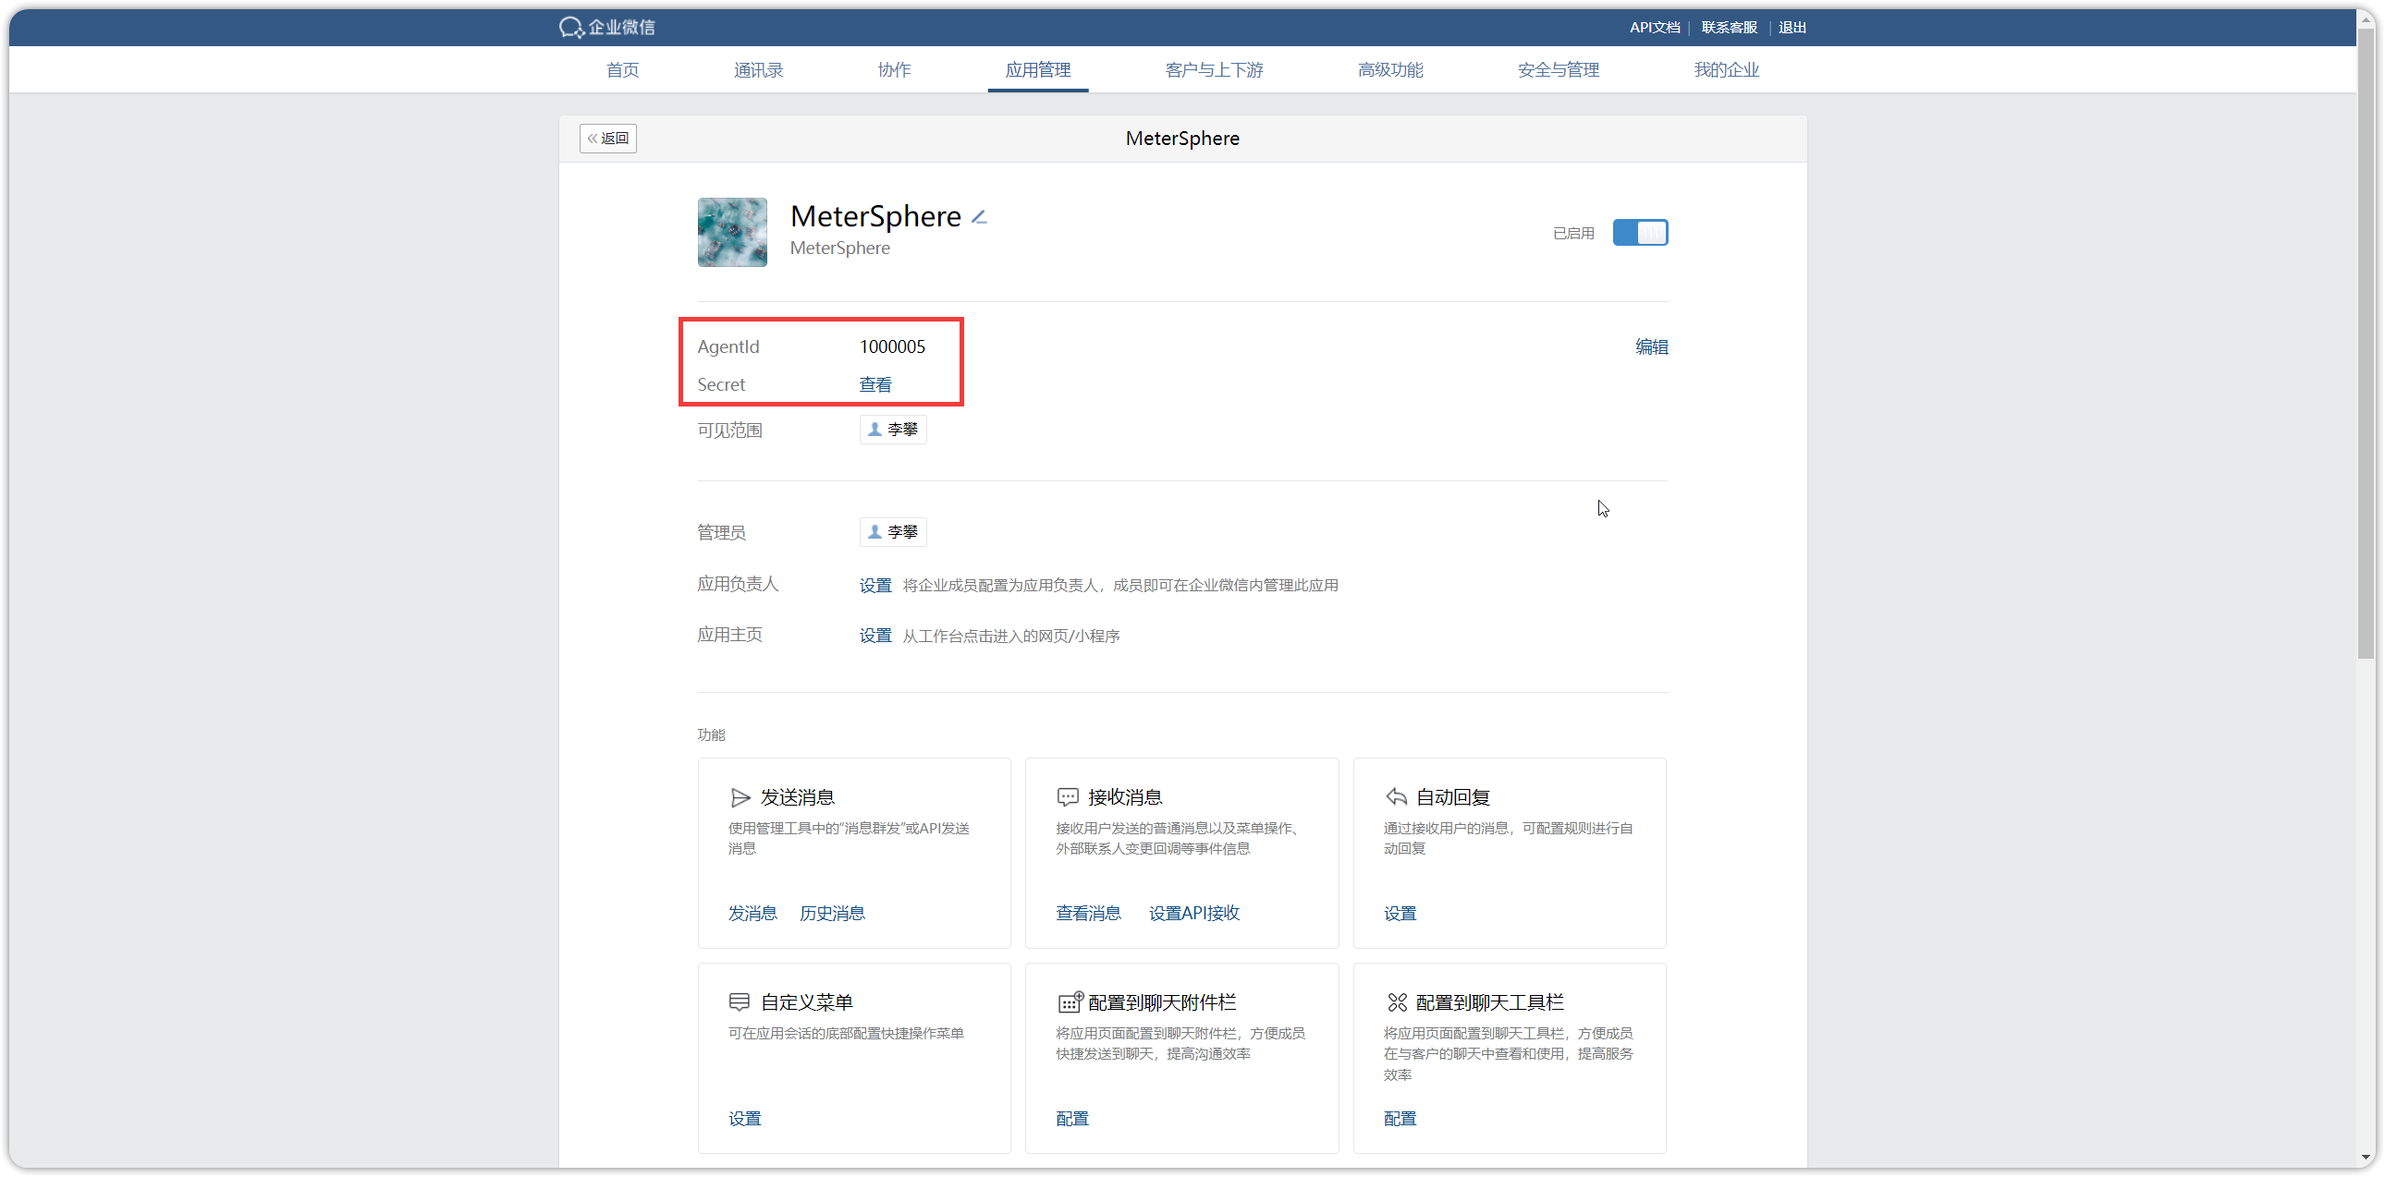Viewport: 2385px width, 1177px height.
Task: Select the 应用管理 navigation tab
Action: click(x=1038, y=70)
